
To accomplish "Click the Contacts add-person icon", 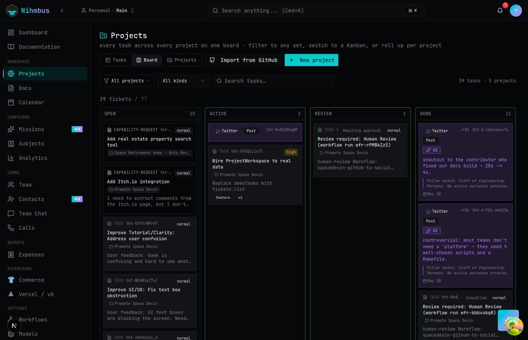I will [11, 199].
